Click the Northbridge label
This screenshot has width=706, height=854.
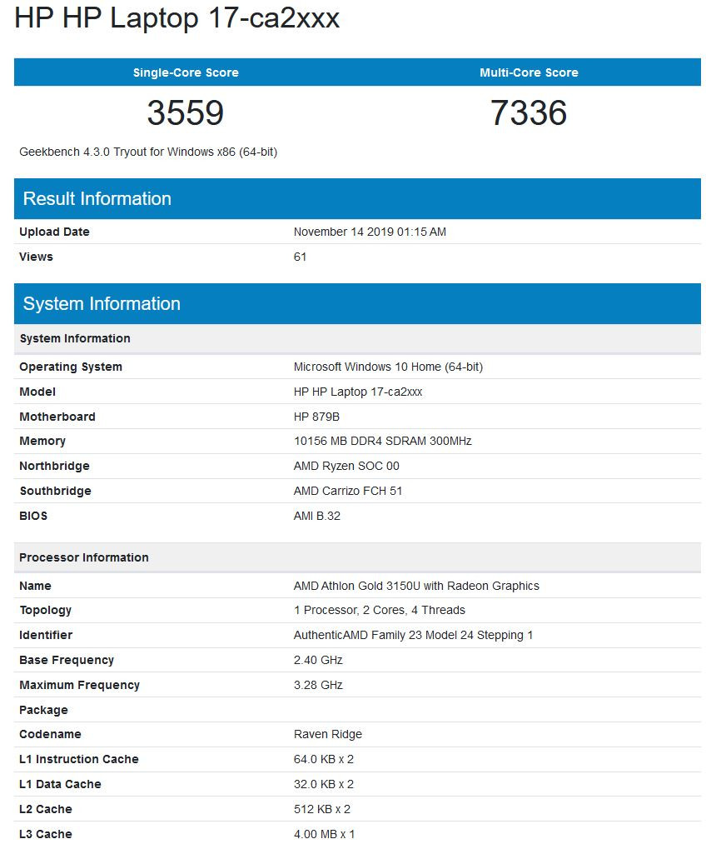[54, 467]
